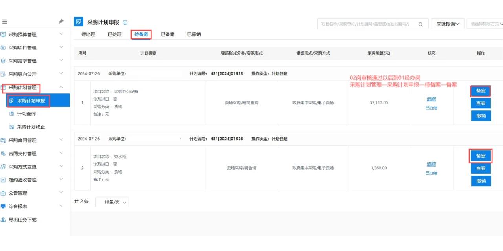Image resolution: width=503 pixels, height=251 pixels.
Task: Click 查看 for 采购办公设备 row
Action: click(x=481, y=103)
